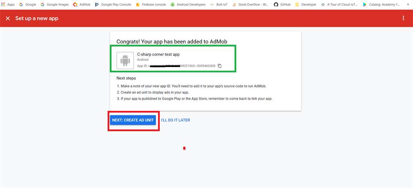Click the Set up a new app title
Viewport: 413px width, 188px height.
(37, 18)
